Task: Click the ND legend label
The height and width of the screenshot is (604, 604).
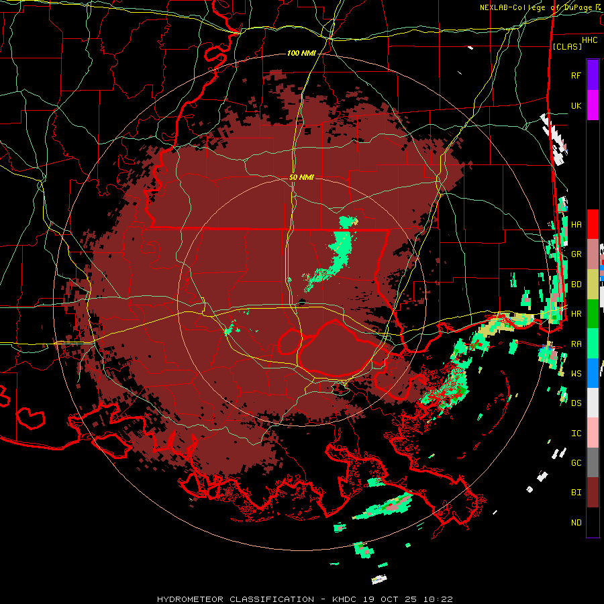Action: 576,522
